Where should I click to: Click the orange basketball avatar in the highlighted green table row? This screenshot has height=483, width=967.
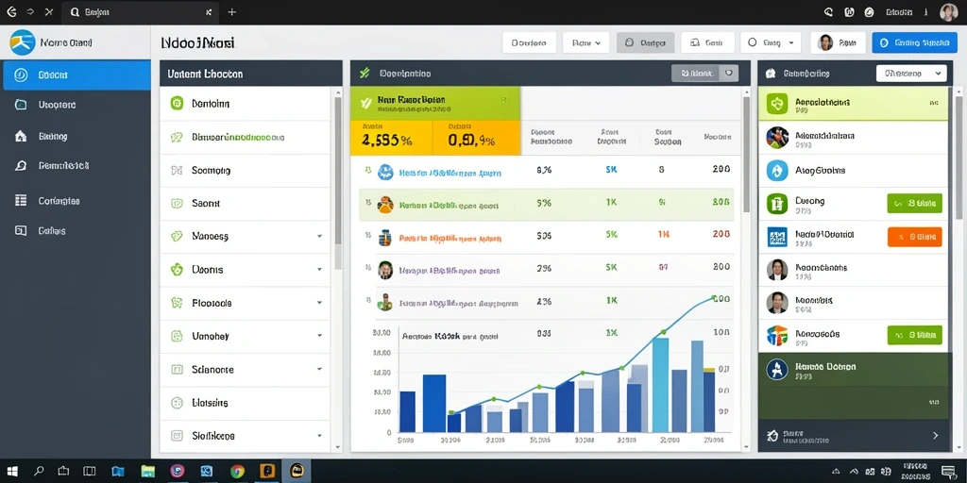click(x=385, y=205)
